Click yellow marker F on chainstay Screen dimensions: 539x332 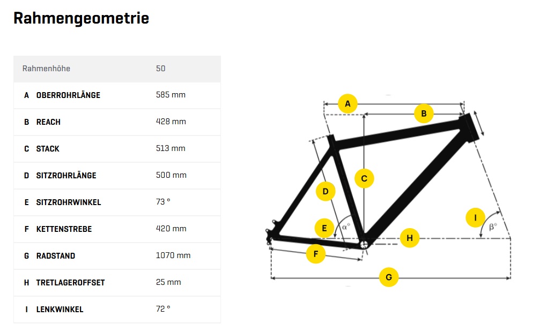click(x=316, y=254)
